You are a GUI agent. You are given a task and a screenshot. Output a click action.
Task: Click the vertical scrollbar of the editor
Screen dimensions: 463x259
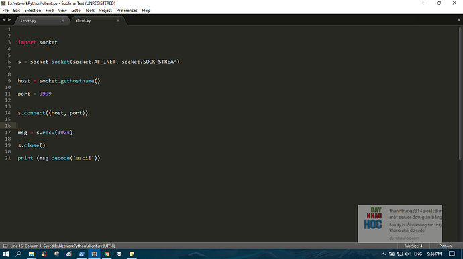pyautogui.click(x=460, y=94)
